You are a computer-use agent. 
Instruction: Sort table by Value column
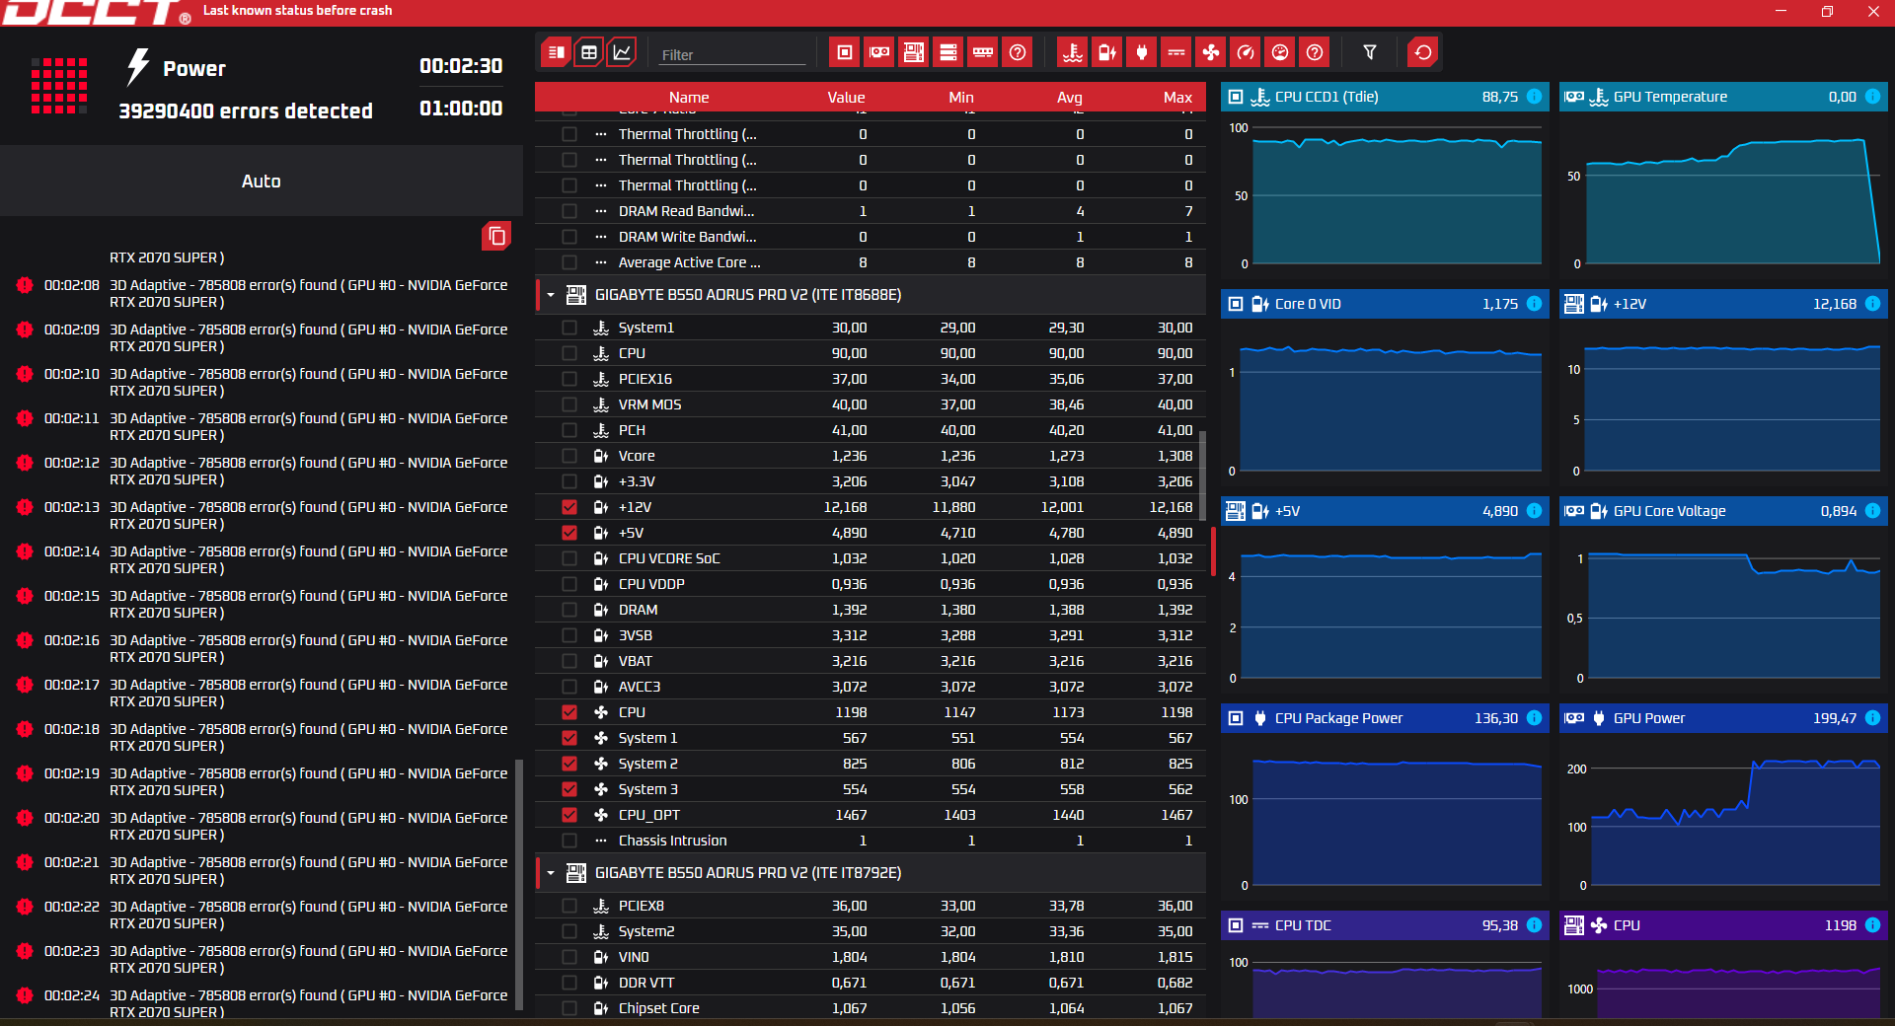846,97
